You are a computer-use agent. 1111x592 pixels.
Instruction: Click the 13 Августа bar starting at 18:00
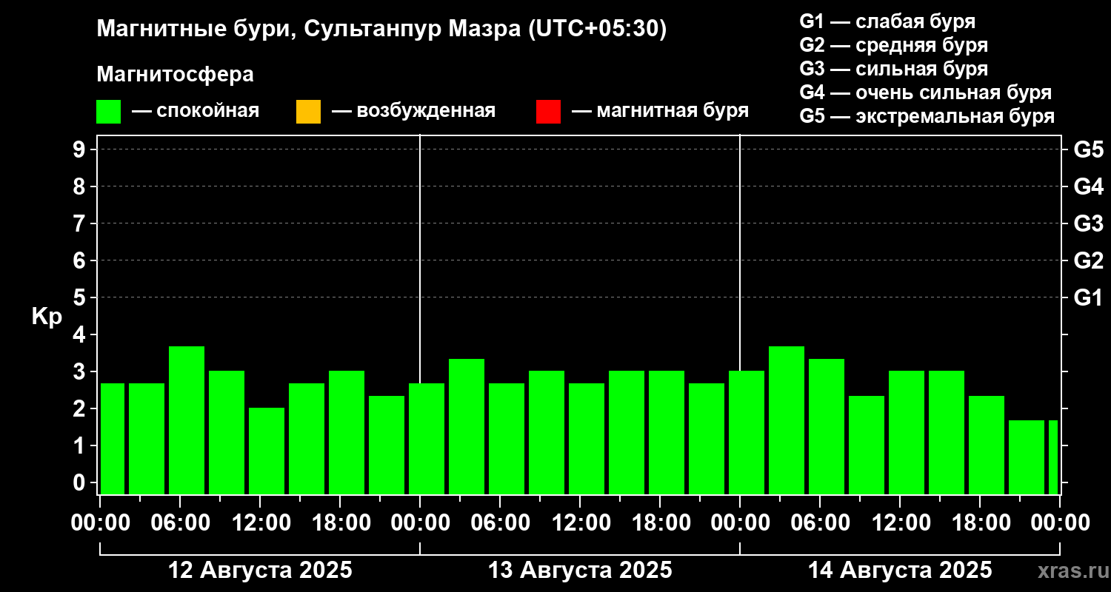pos(667,432)
